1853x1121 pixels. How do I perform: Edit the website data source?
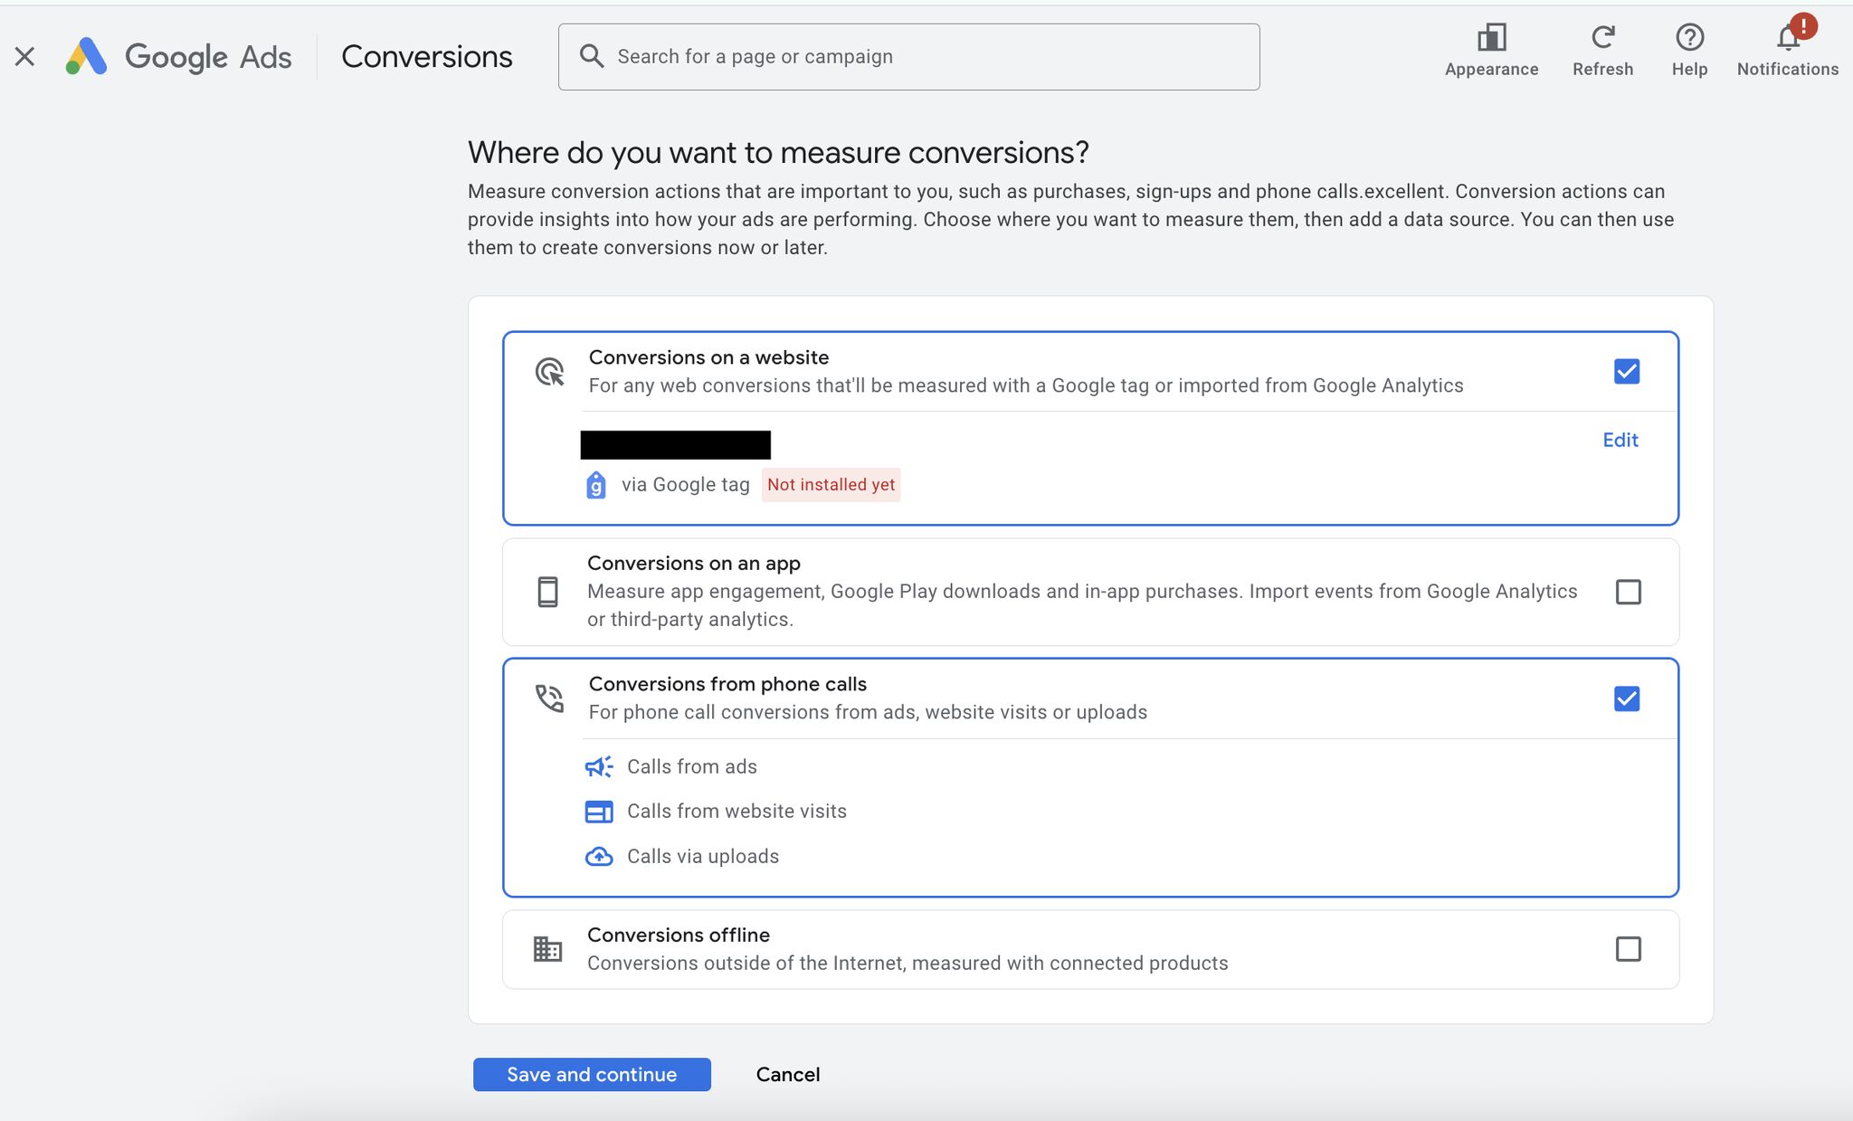click(x=1620, y=440)
